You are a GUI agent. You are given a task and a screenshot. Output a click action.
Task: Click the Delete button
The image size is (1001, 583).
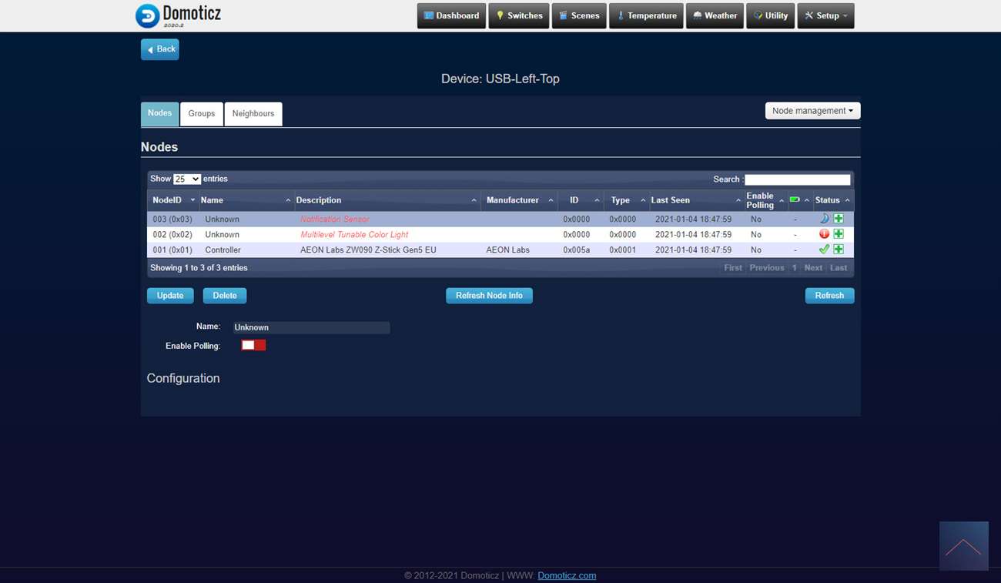tap(225, 296)
